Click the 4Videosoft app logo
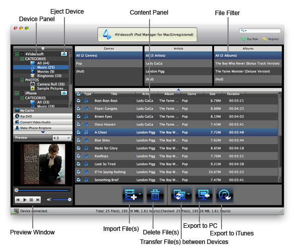 pos(107,34)
